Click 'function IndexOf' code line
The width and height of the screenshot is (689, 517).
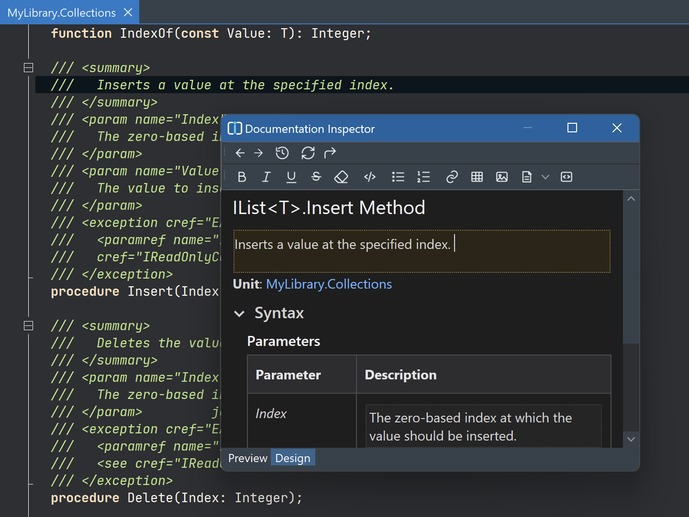[211, 33]
